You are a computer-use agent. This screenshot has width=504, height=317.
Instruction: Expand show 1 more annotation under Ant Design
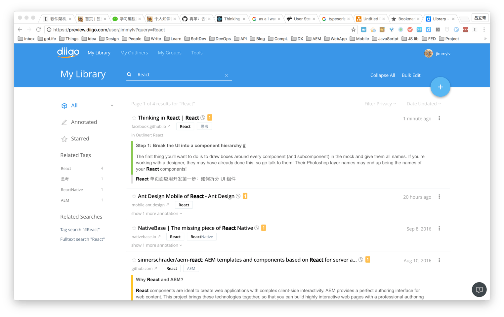157,213
